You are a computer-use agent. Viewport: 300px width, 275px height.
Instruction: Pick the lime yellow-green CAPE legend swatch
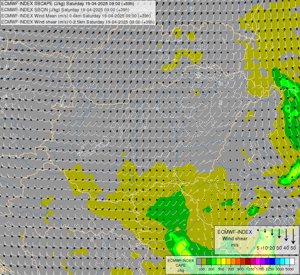[219, 262]
